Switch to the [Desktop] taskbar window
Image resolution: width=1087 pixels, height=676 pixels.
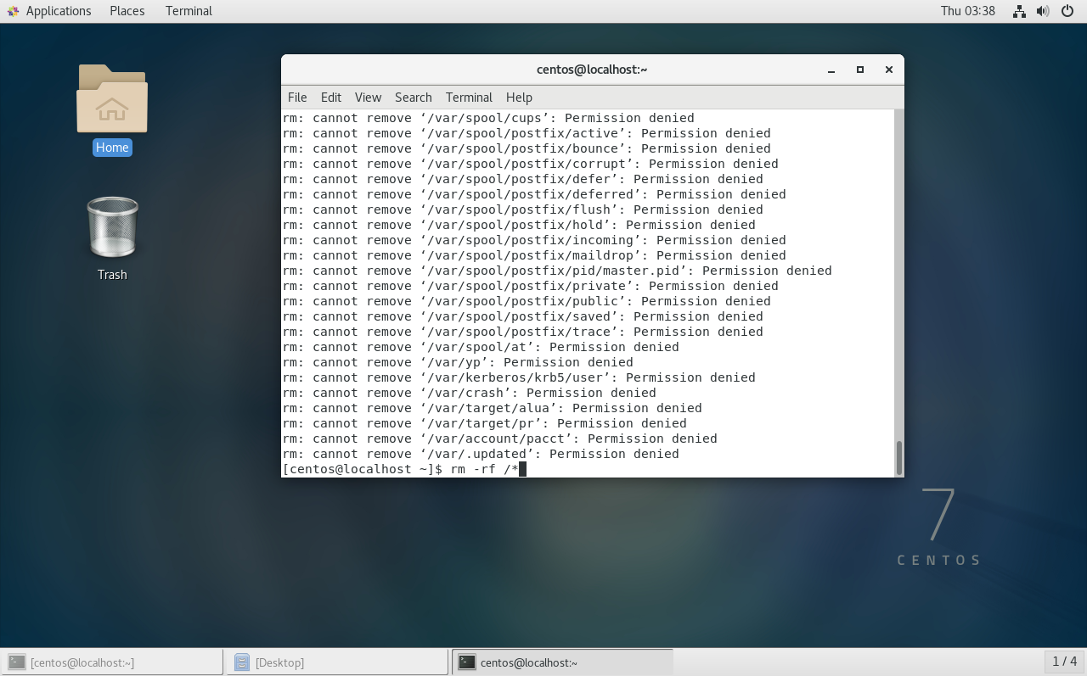click(335, 662)
